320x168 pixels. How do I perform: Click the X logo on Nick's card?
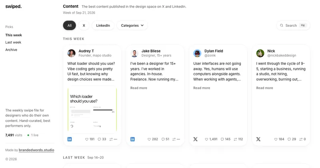(x=258, y=139)
